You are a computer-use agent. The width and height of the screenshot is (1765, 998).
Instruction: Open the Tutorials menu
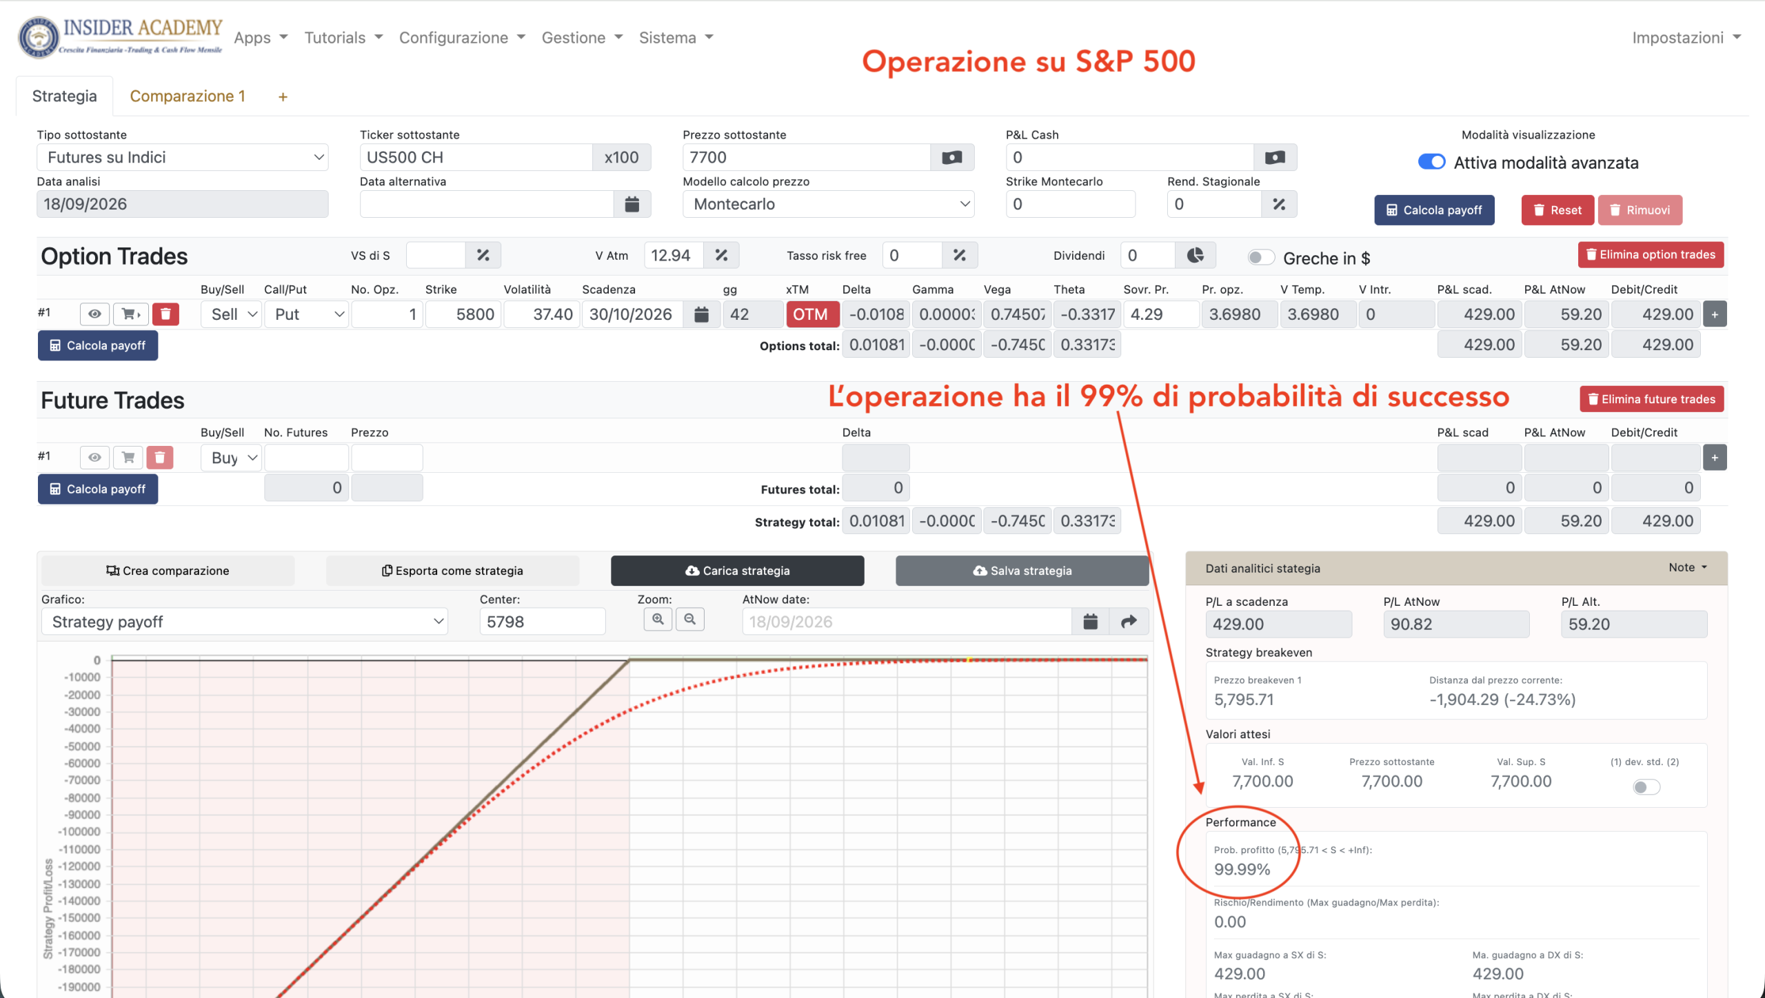pyautogui.click(x=343, y=38)
